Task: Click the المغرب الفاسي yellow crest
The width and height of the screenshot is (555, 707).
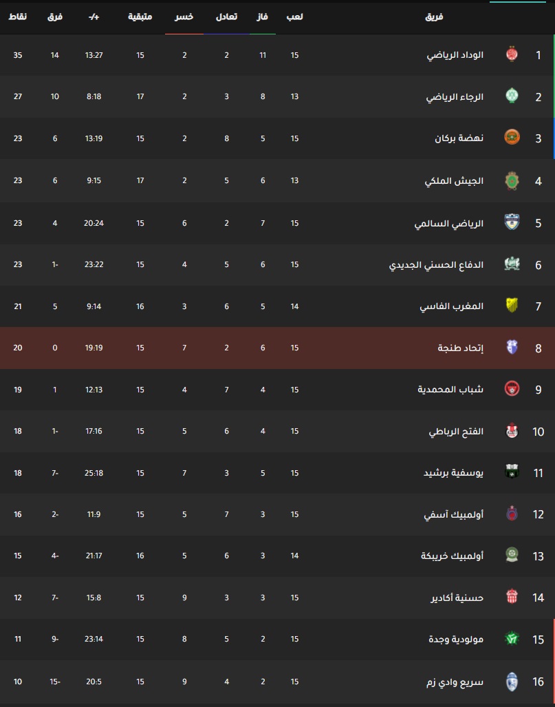Action: (512, 306)
